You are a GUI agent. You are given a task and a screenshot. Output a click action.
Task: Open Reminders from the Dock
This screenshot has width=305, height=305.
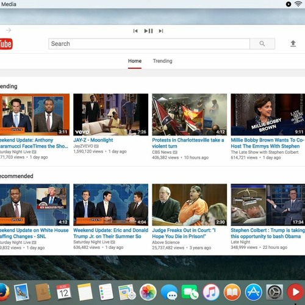(106, 292)
